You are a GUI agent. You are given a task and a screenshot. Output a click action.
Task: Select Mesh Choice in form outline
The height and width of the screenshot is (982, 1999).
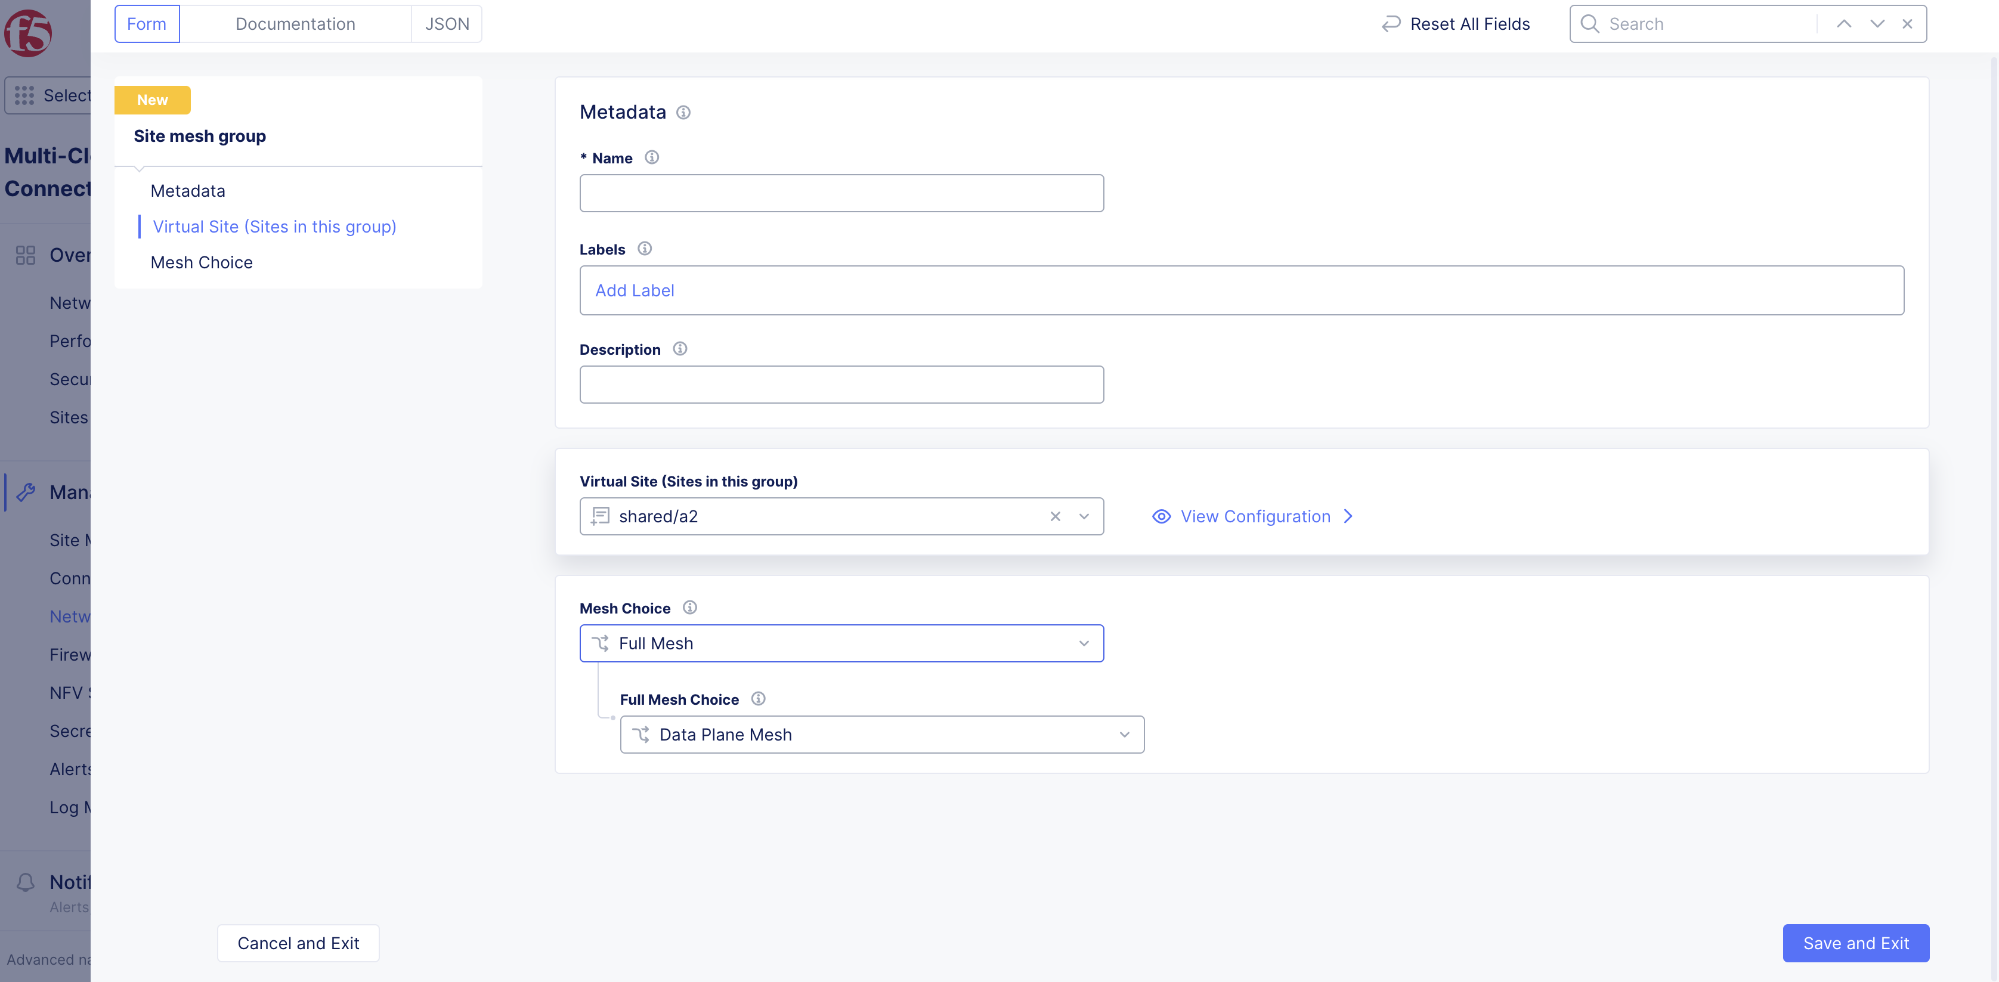[x=201, y=262]
